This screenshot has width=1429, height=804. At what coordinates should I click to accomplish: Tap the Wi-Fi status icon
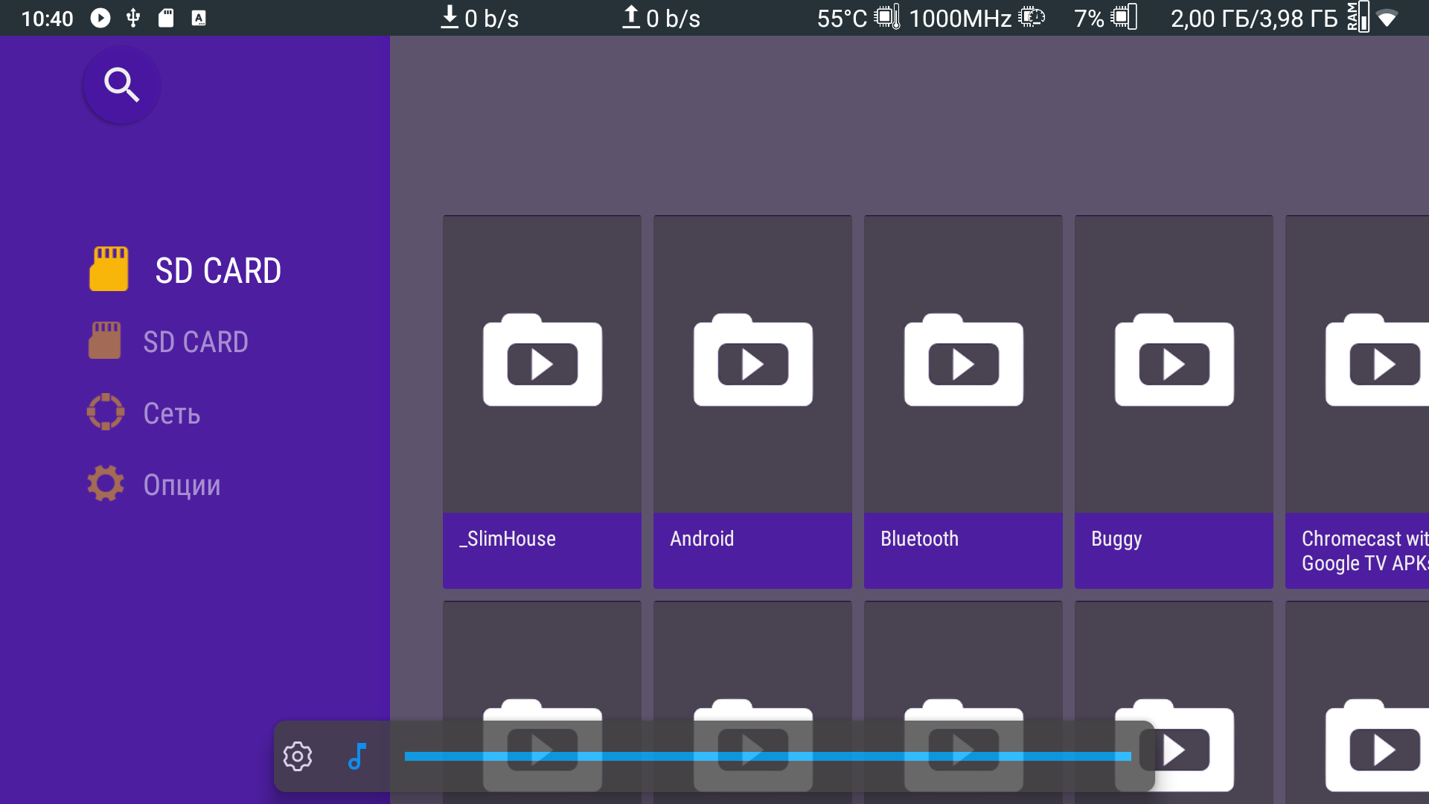tap(1387, 18)
